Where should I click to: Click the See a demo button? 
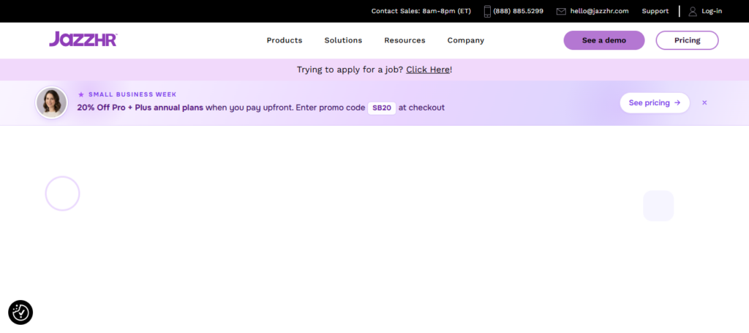pos(603,40)
